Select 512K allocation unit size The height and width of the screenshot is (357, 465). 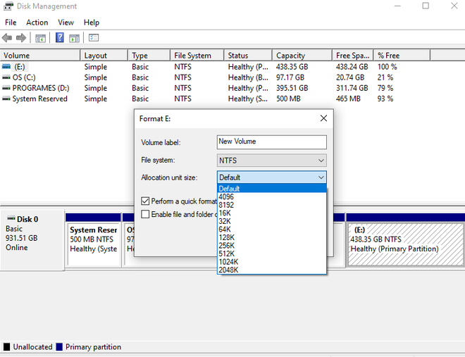272,253
